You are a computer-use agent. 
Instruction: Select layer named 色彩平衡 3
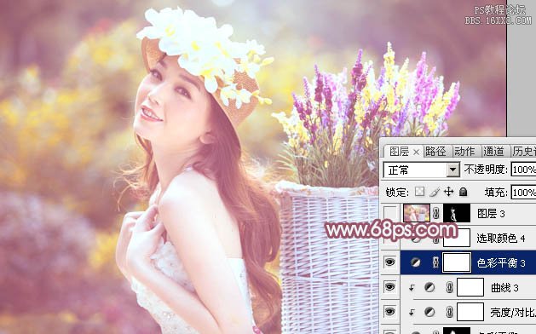click(501, 263)
